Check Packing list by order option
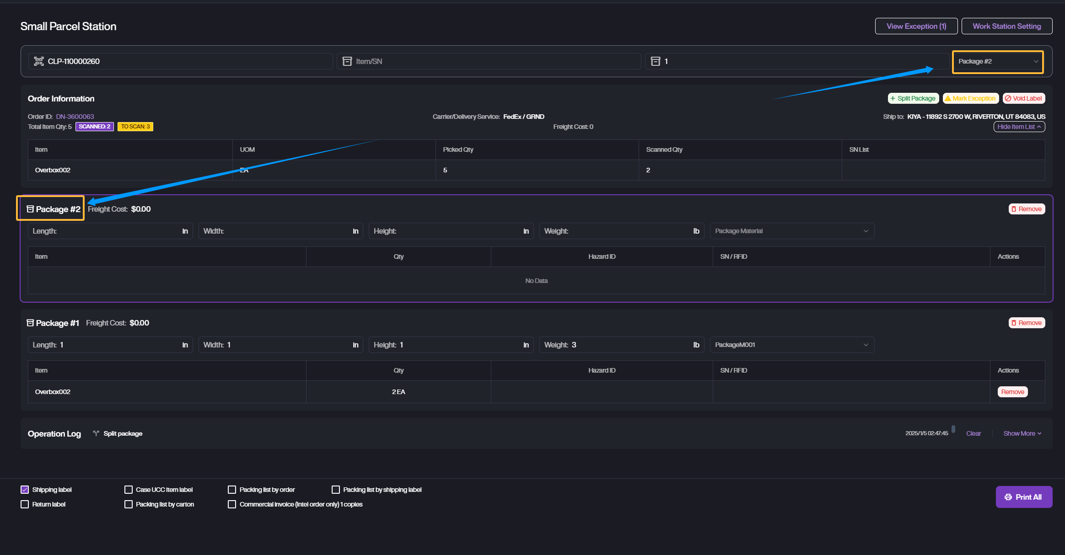The height and width of the screenshot is (555, 1065). 232,490
